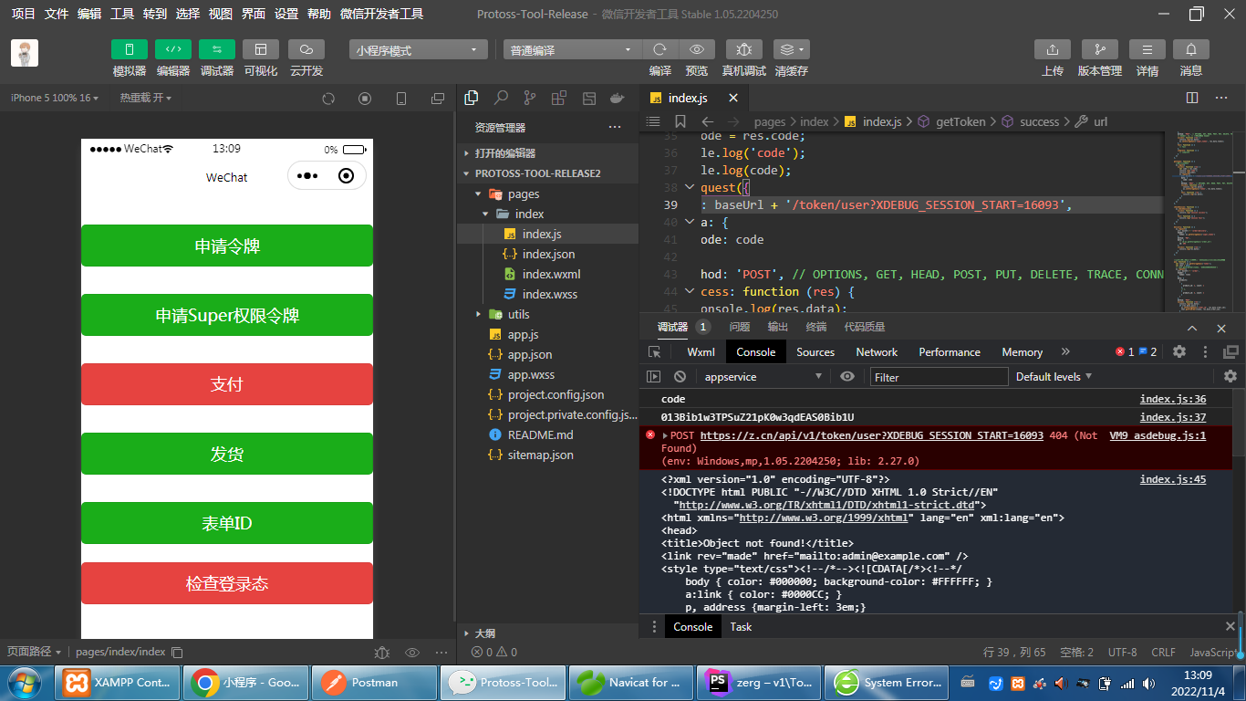Image resolution: width=1246 pixels, height=701 pixels.
Task: Click the Compile (编译) refresh icon
Action: (660, 49)
